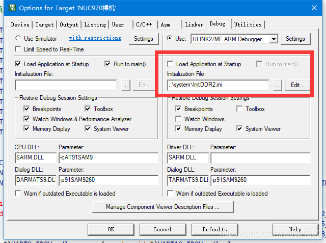Click the TARMATS9.DLL dialog DLL field

click(188, 180)
